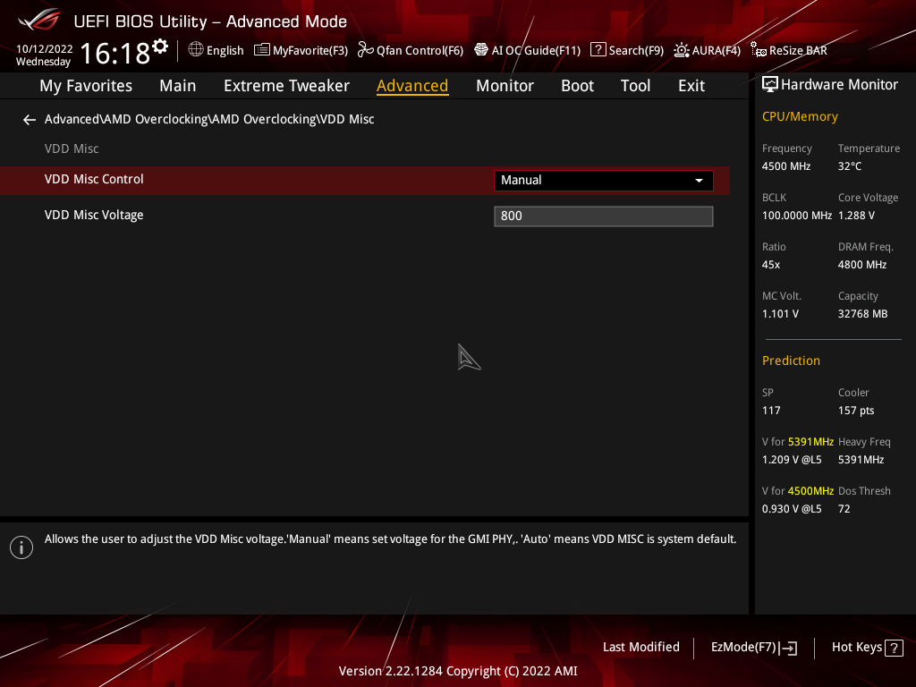Click the Hardware Monitor display icon
The image size is (916, 687).
click(x=770, y=85)
